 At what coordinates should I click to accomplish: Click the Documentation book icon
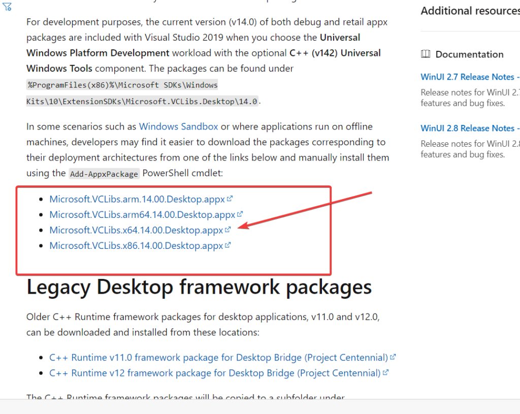click(x=426, y=54)
